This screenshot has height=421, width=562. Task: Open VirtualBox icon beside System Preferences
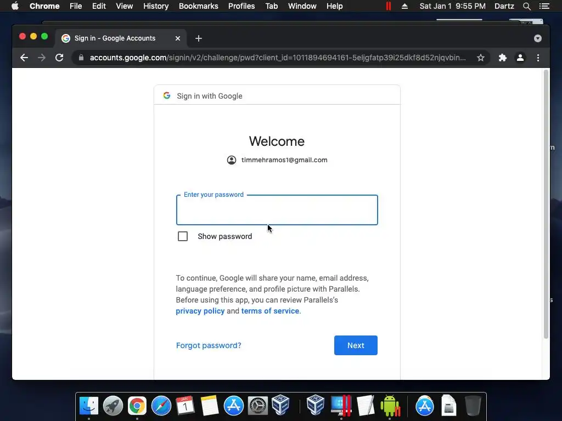tap(280, 405)
